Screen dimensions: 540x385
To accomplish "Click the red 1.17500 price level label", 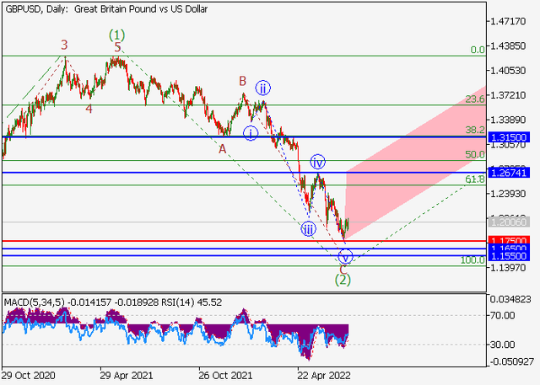I will click(508, 240).
